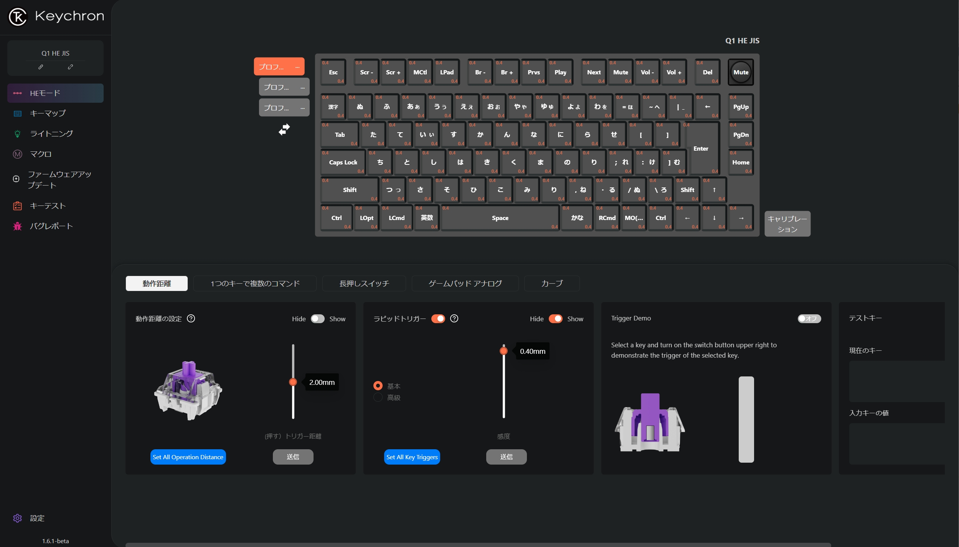Click 送信 button under 感度
Image resolution: width=959 pixels, height=547 pixels.
(506, 457)
